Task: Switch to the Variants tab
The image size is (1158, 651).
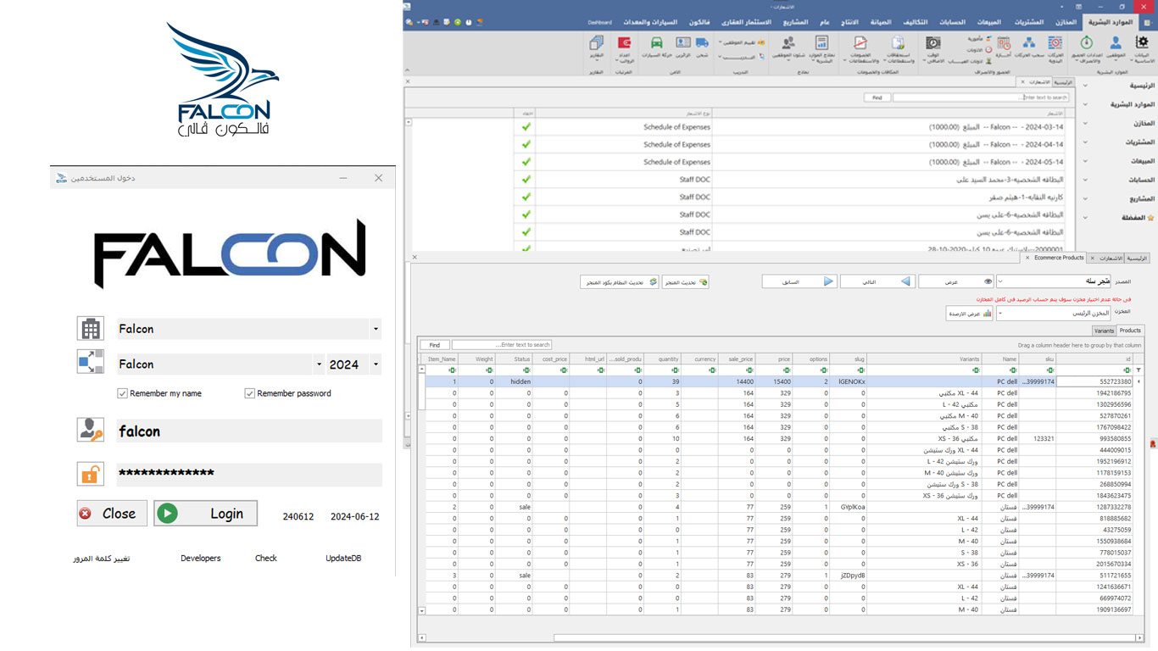Action: pyautogui.click(x=1103, y=331)
